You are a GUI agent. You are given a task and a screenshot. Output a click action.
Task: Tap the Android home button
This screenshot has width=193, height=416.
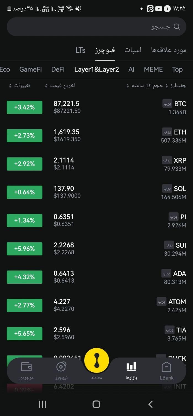tap(96, 404)
